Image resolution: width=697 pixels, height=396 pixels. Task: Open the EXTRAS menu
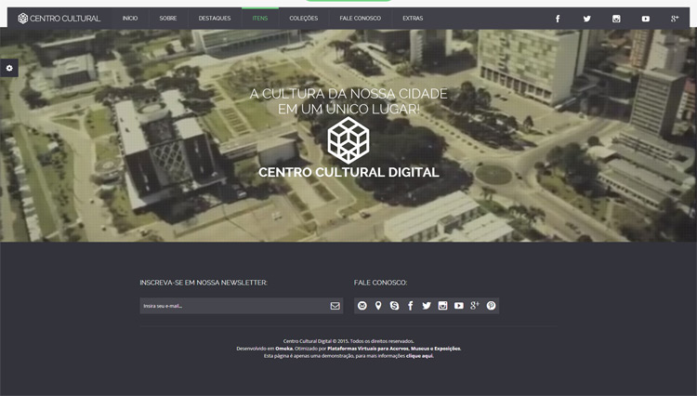[413, 19]
